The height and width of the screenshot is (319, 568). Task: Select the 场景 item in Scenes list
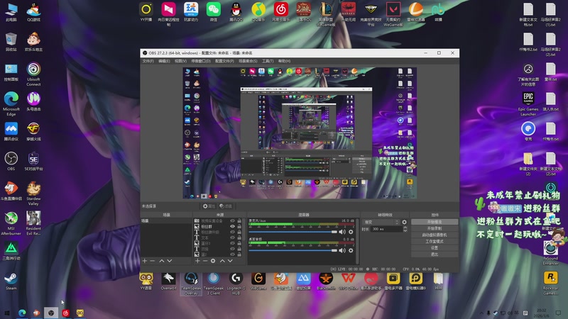point(166,220)
